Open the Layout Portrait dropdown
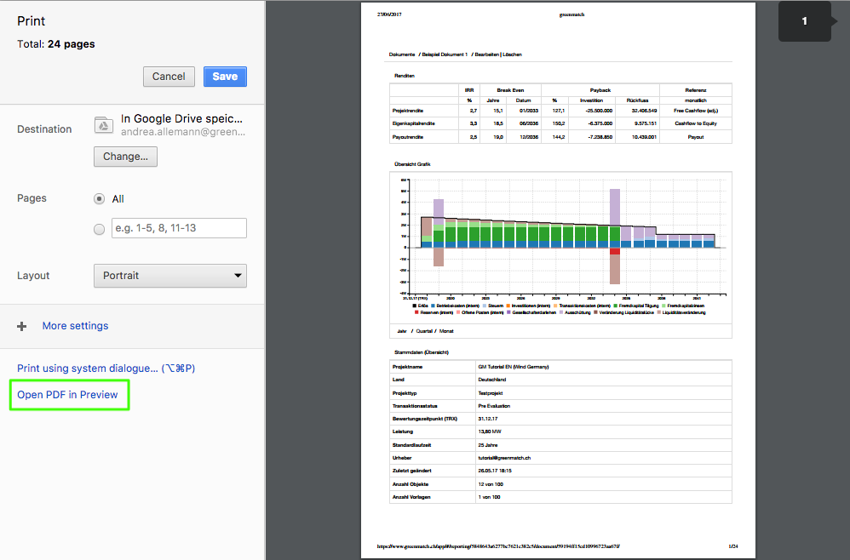The width and height of the screenshot is (850, 560). pos(169,276)
